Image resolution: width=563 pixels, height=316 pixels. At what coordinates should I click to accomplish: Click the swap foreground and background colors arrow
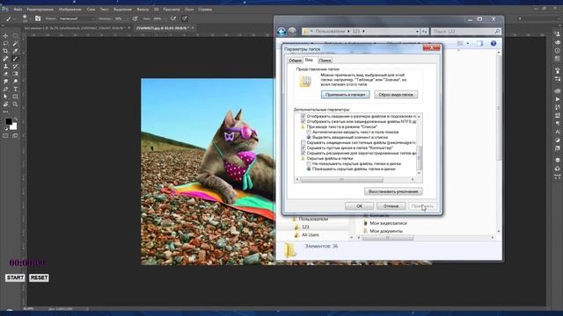pos(16,119)
